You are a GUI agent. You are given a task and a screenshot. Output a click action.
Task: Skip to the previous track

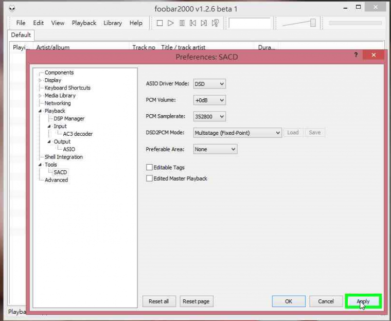(x=193, y=23)
